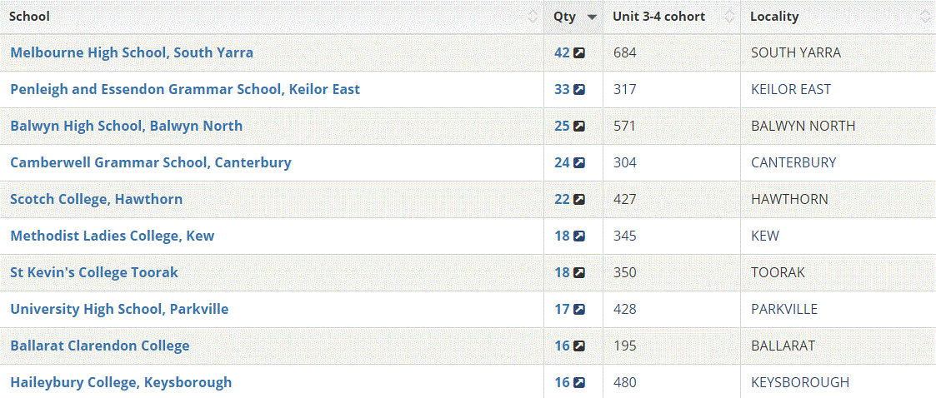936x398 pixels.
Task: Open the arrow icon in Ballarat Clarendon College row
Action: [579, 346]
